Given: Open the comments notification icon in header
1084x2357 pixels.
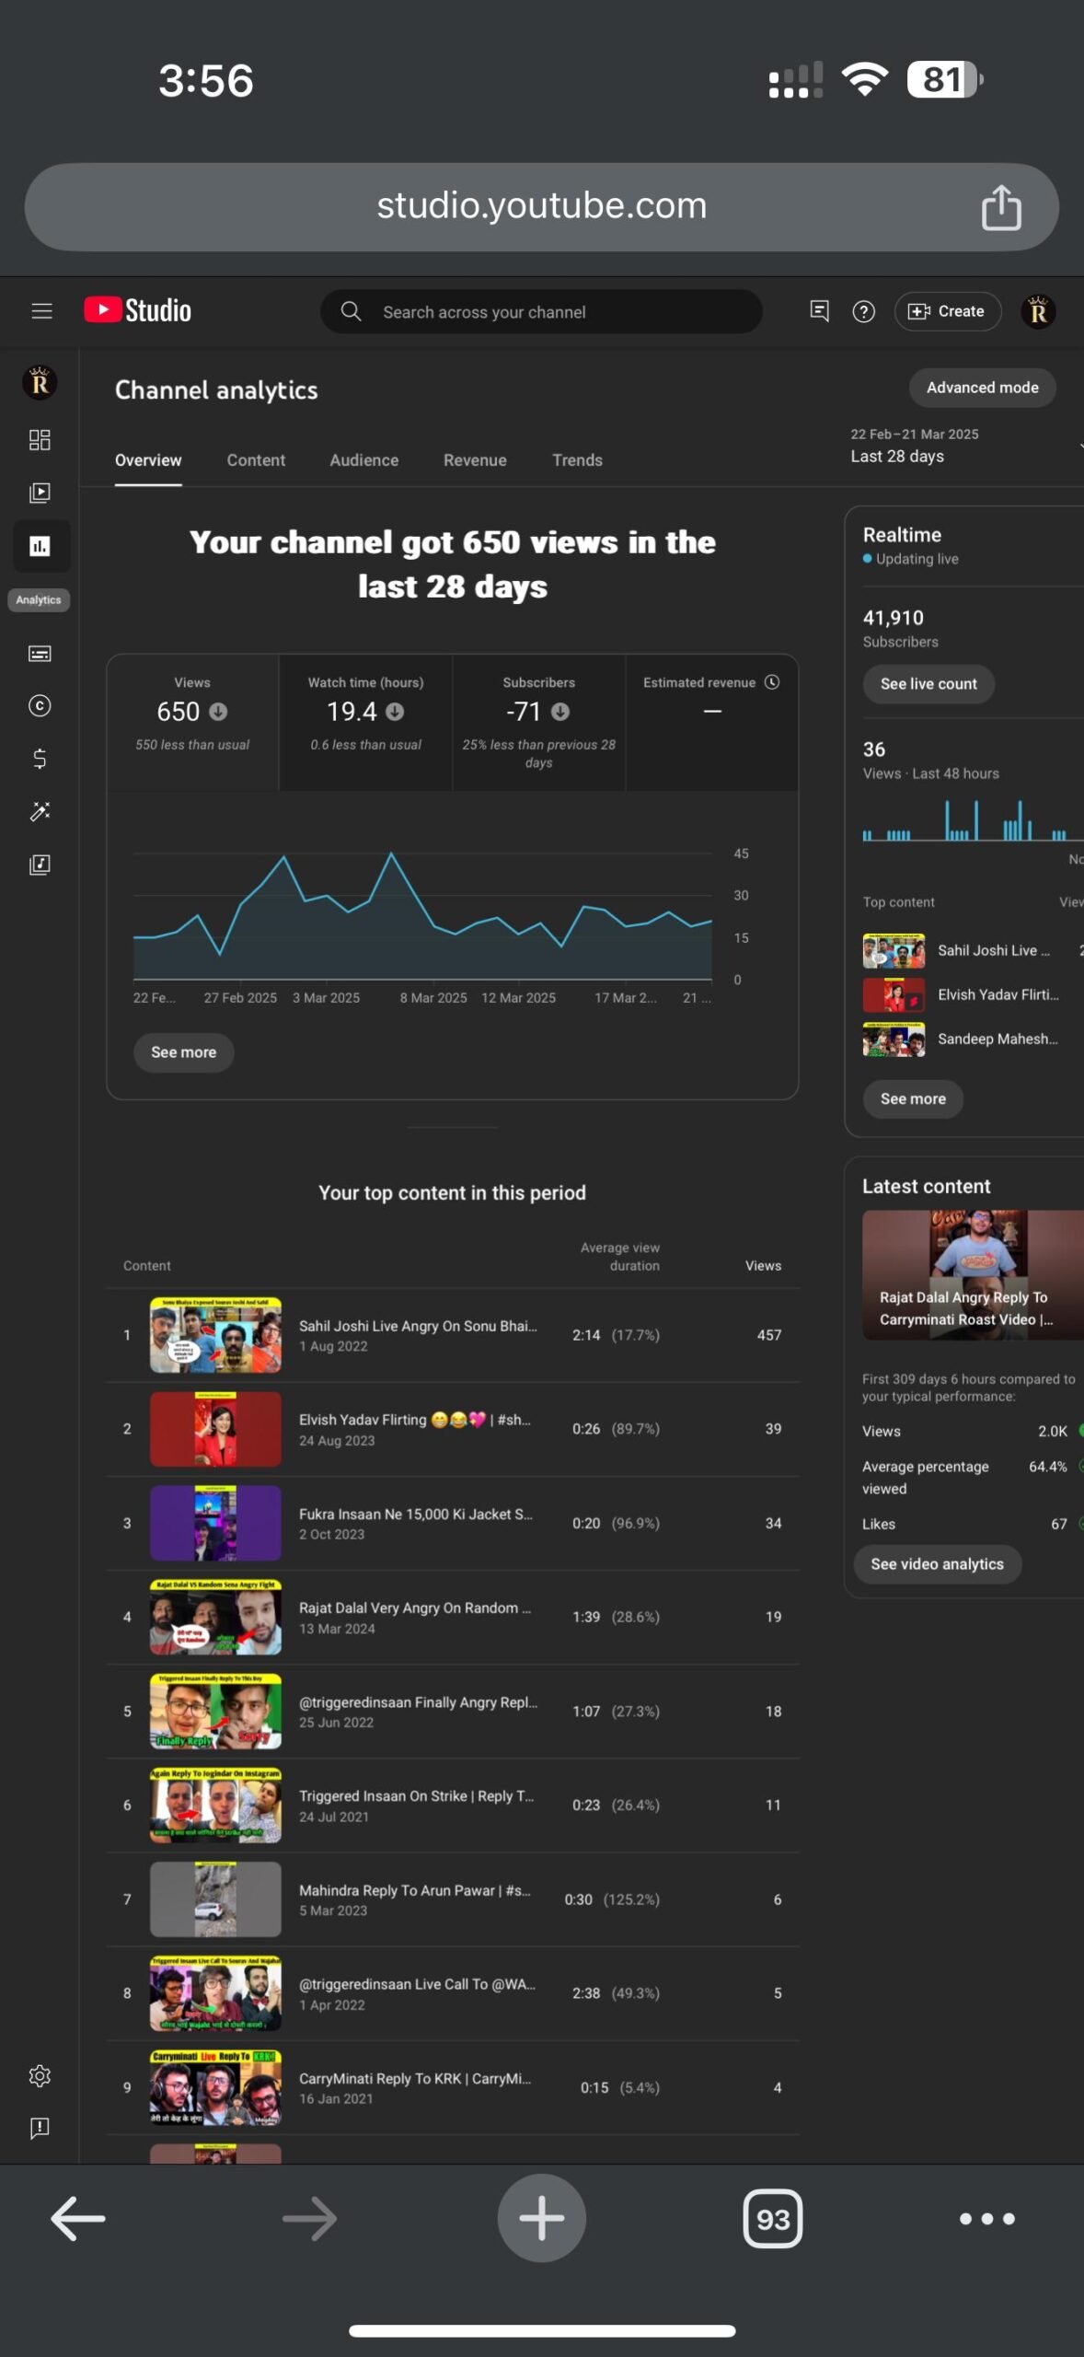Looking at the screenshot, I should pos(819,311).
